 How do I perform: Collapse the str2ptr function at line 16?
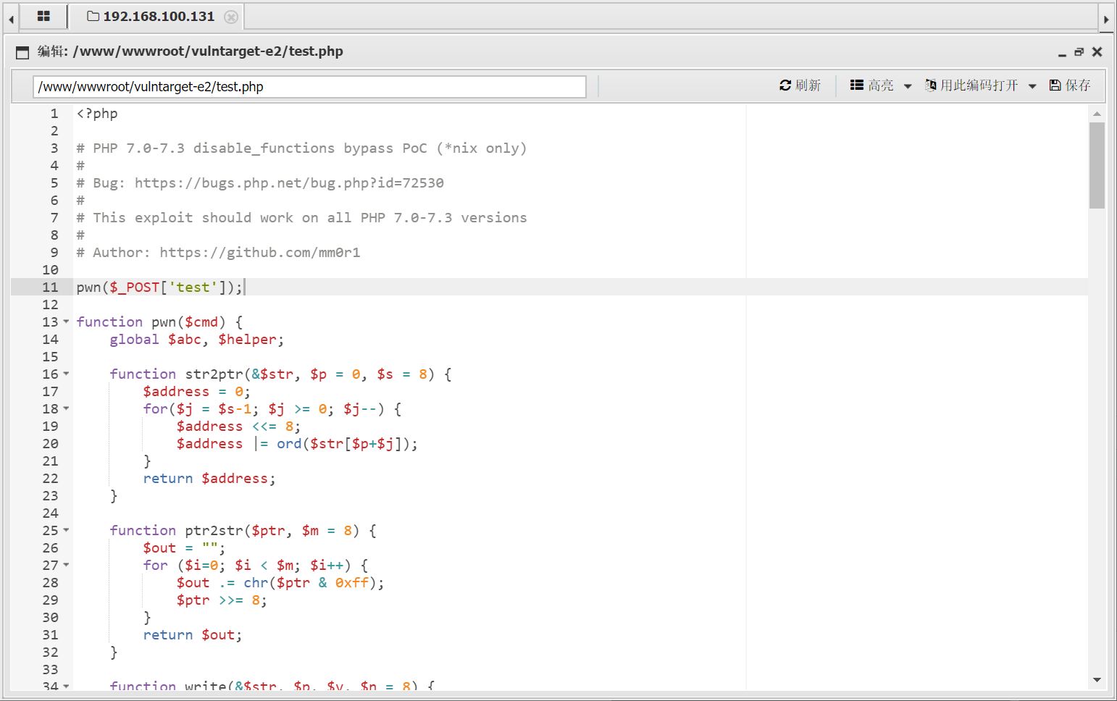(66, 374)
